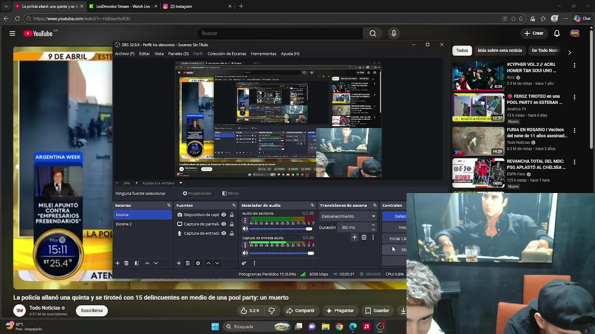Lock the Dispositivo de captura source
595x334 pixels.
(231, 215)
